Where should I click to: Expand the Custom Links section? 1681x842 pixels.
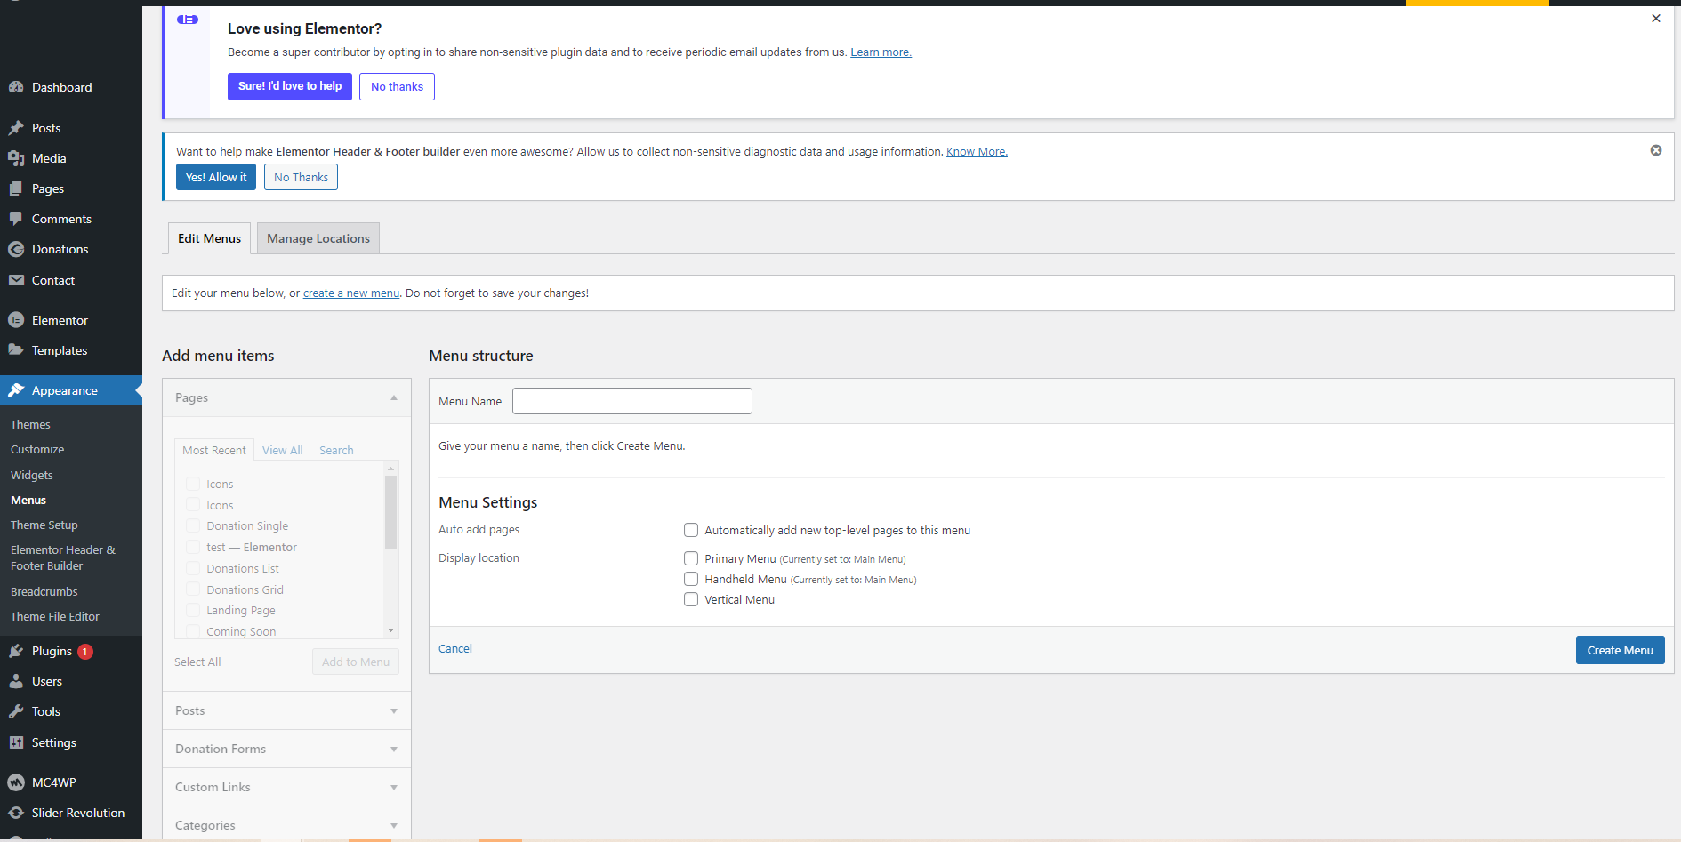tap(393, 787)
